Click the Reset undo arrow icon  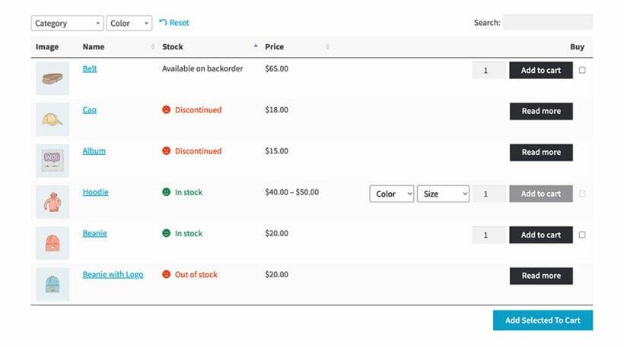(x=163, y=22)
